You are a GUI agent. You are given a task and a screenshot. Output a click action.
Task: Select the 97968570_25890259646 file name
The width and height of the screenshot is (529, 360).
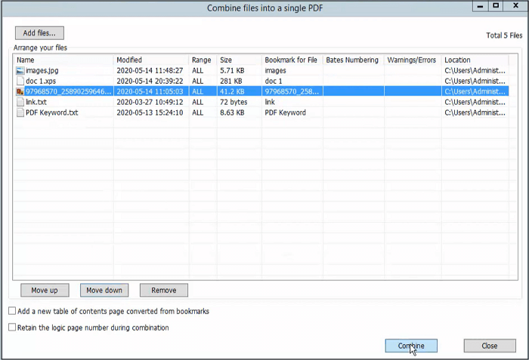click(x=68, y=91)
